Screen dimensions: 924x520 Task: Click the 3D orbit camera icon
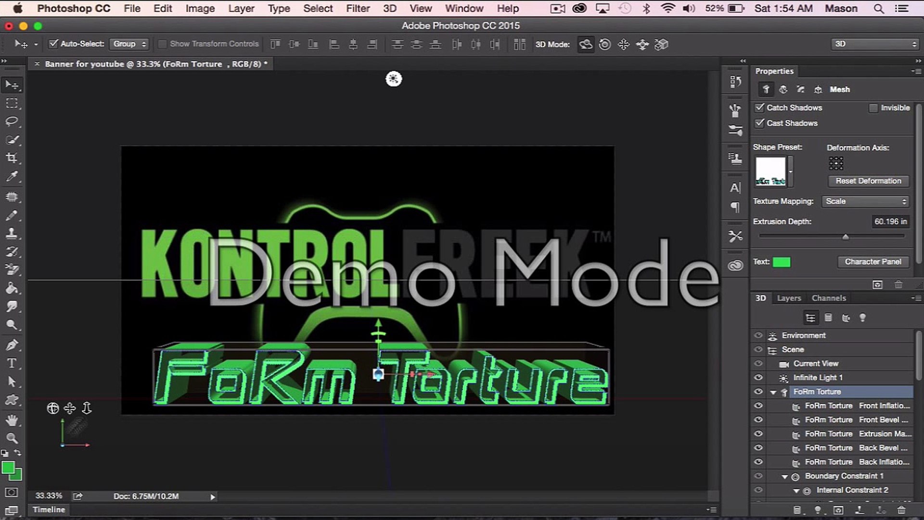click(52, 408)
